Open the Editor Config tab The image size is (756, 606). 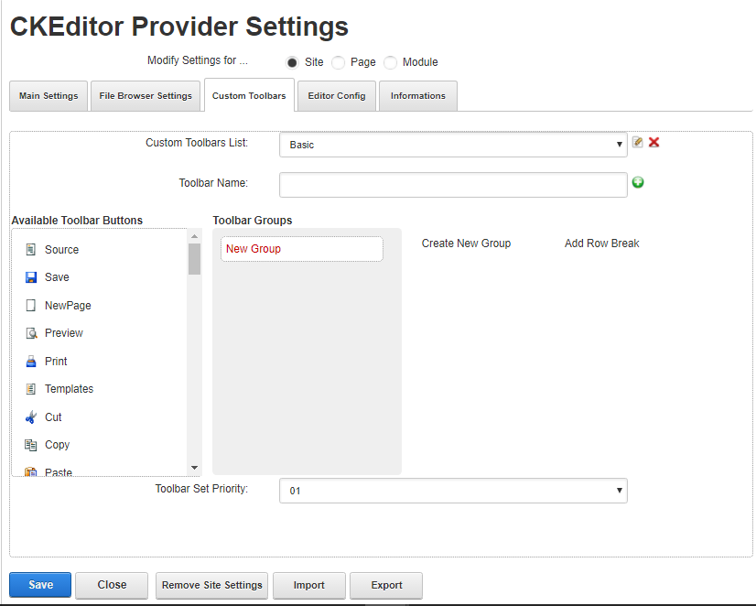click(337, 96)
